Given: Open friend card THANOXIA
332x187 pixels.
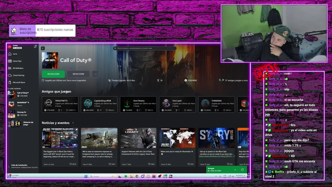Looking at the screenshot, I should pyautogui.click(x=216, y=104).
